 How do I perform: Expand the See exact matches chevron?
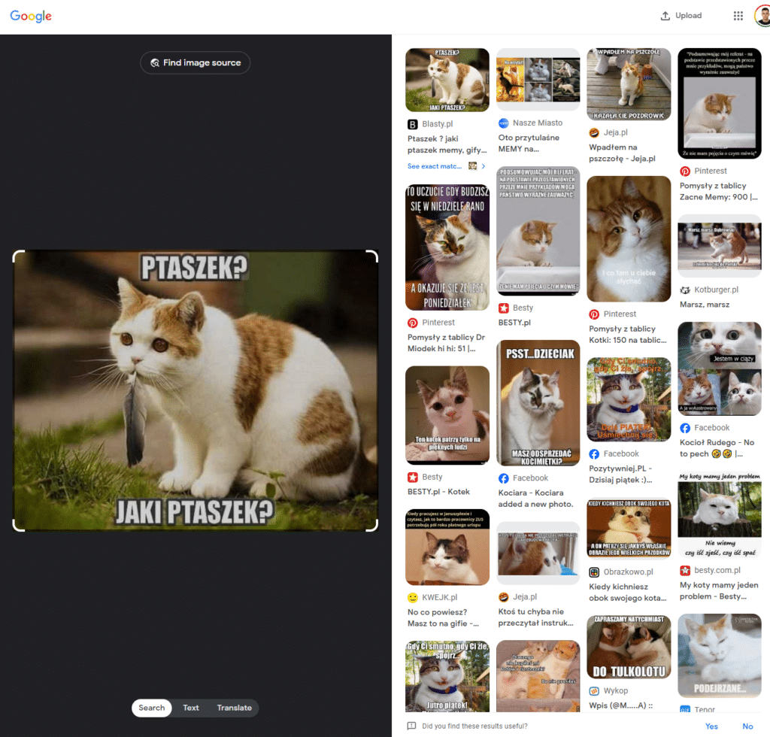[x=481, y=165]
